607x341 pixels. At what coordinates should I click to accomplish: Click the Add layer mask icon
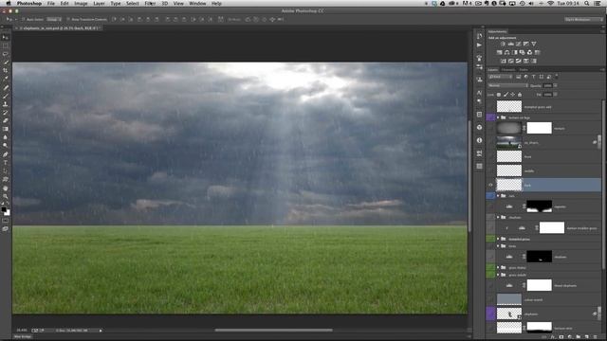[561, 337]
